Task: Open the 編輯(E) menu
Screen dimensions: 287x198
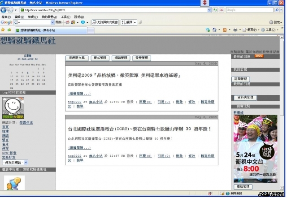Action: 19,17
